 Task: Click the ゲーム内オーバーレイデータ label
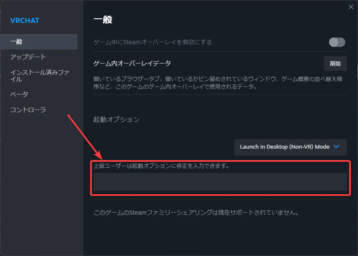(x=132, y=63)
